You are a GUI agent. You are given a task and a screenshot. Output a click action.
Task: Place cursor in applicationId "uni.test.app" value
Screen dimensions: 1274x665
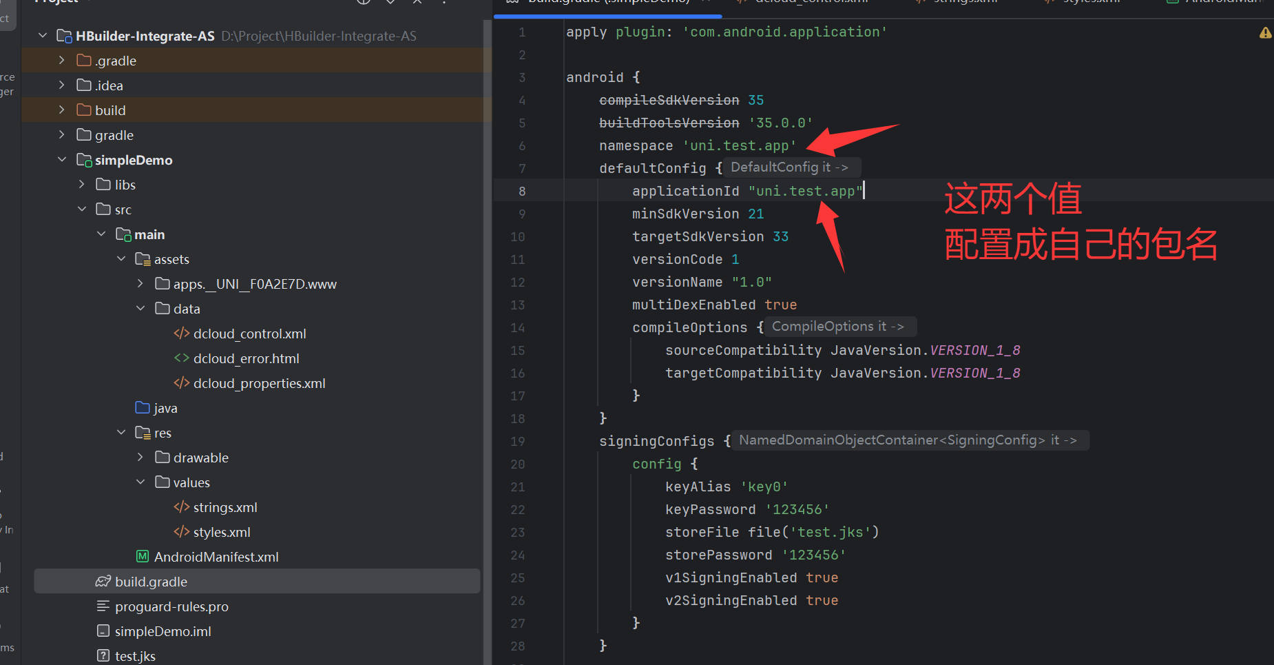click(x=805, y=191)
